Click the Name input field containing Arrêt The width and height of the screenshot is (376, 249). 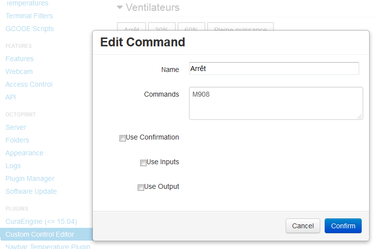(274, 69)
